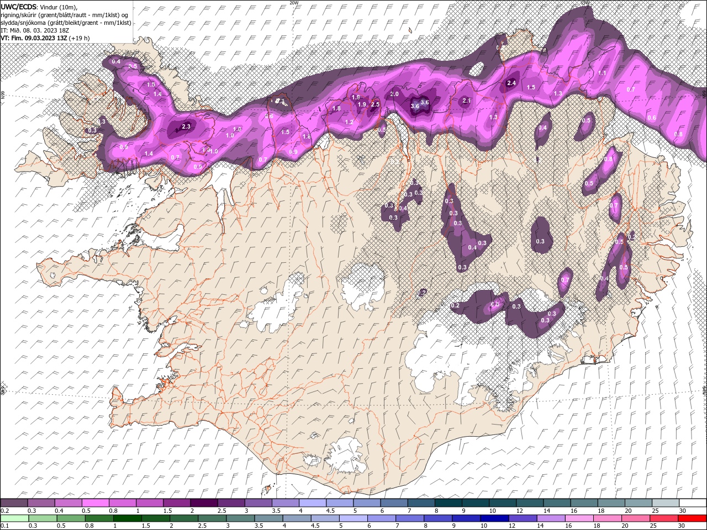Click the '15W' longitude label

585,3
